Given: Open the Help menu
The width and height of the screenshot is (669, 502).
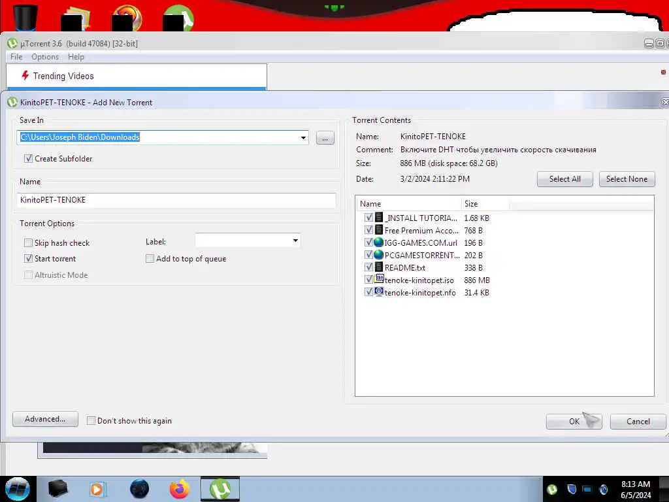Looking at the screenshot, I should pyautogui.click(x=76, y=57).
